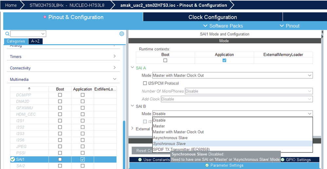Screen dimensions: 327x169
Task: Click the search input field
Action: pos(26,34)
